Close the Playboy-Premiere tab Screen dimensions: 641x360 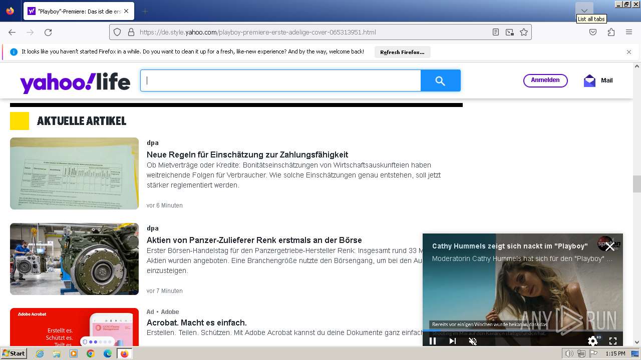[126, 11]
